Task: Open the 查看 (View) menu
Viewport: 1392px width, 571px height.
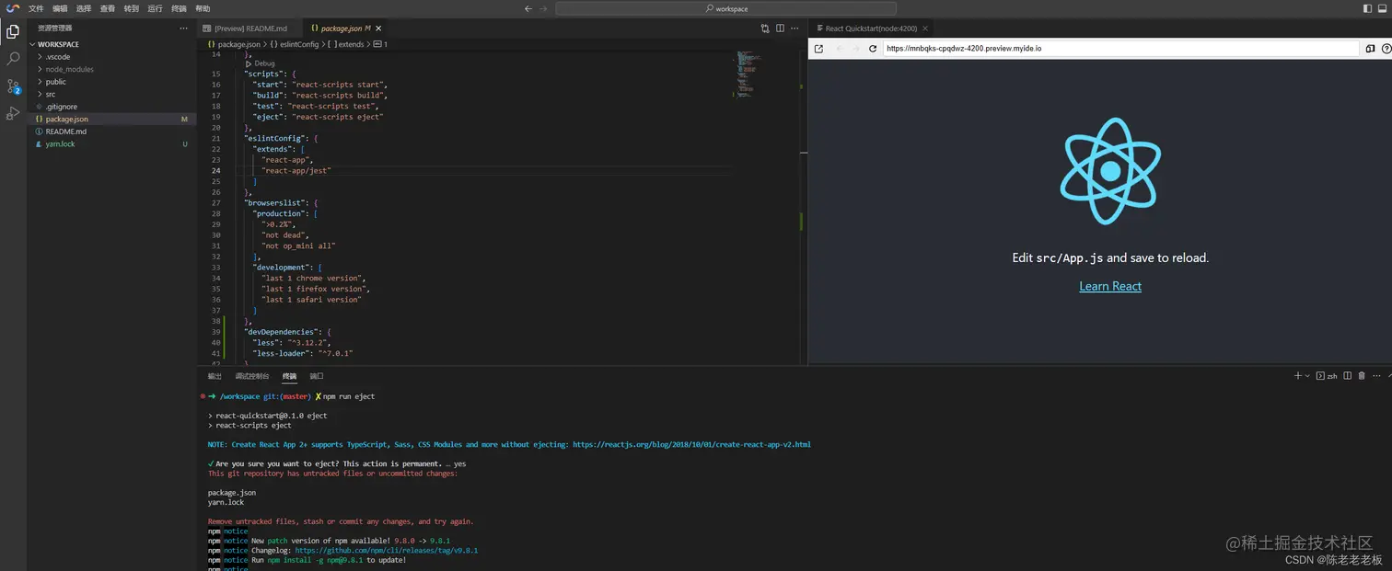Action: point(108,8)
